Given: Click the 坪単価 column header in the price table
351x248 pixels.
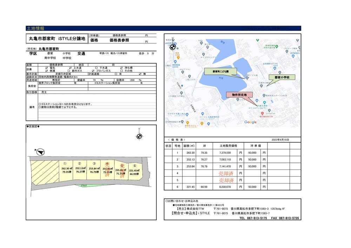Looking at the screenshot, I should (256, 146).
